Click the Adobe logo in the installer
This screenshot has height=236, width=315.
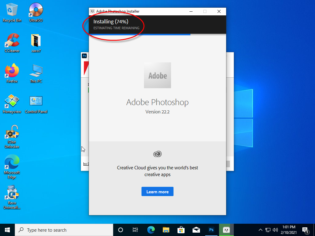[157, 75]
